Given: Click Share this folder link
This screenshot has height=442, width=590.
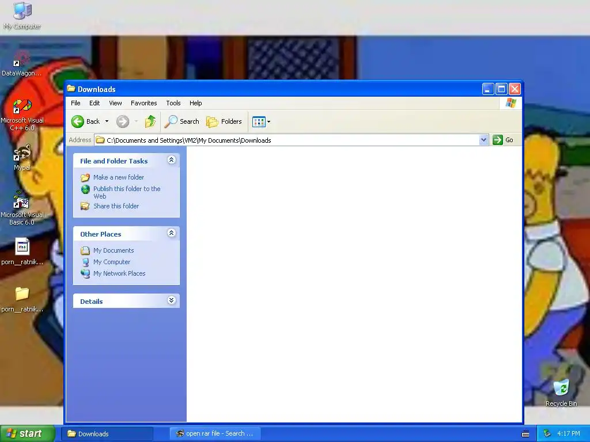Looking at the screenshot, I should click(116, 206).
